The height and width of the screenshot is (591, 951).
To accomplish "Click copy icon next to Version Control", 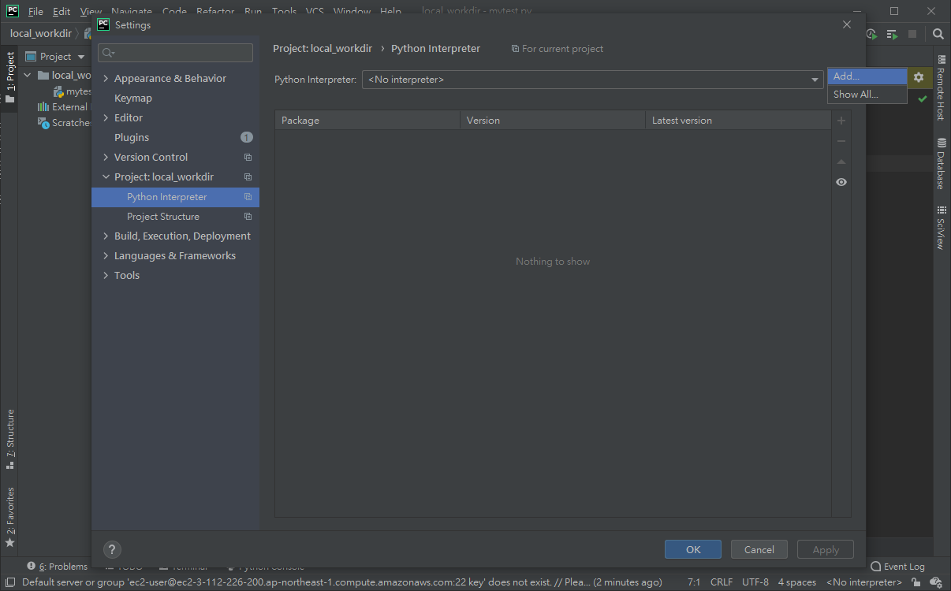I will pyautogui.click(x=248, y=158).
